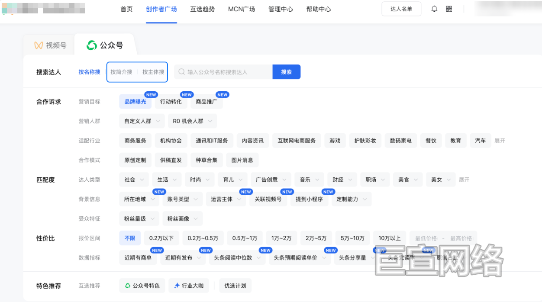Open MCN广场 in top navigation

pos(242,9)
